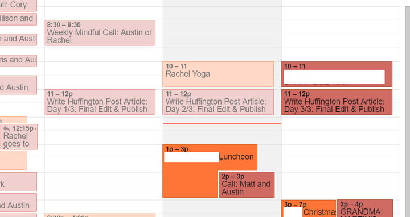Click the current time red line marker
The height and width of the screenshot is (217, 410).
click(x=222, y=123)
